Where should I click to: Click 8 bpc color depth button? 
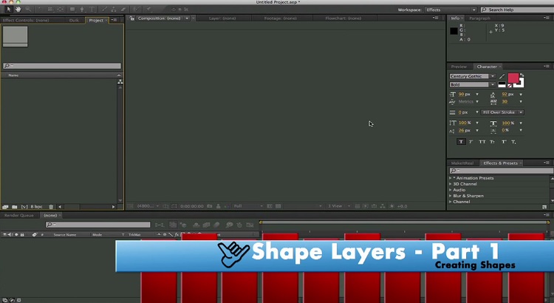click(37, 207)
